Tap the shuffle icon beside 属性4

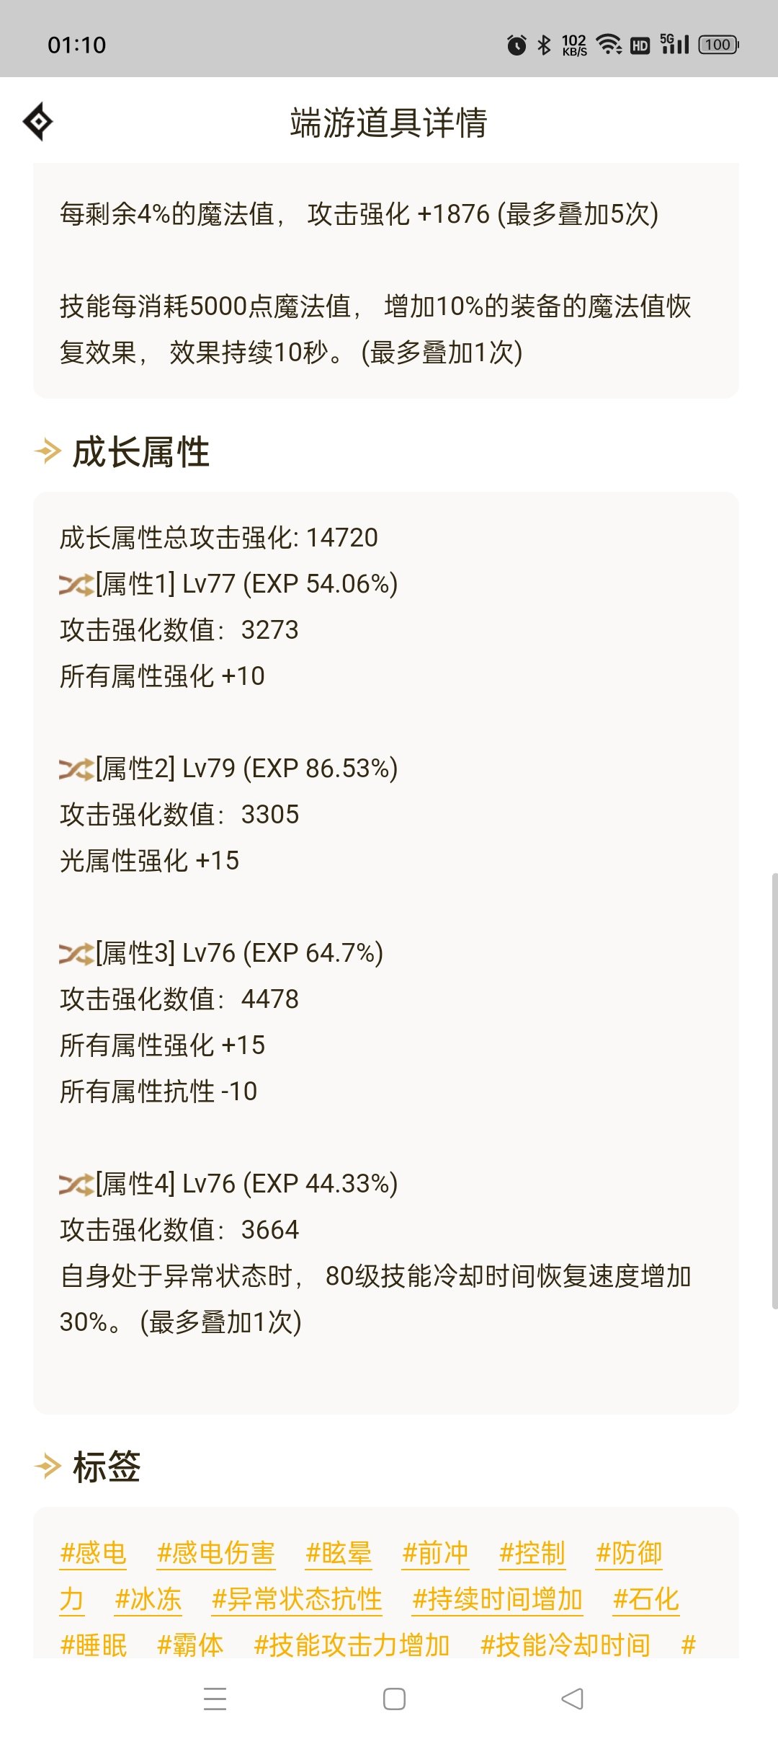tap(76, 1185)
